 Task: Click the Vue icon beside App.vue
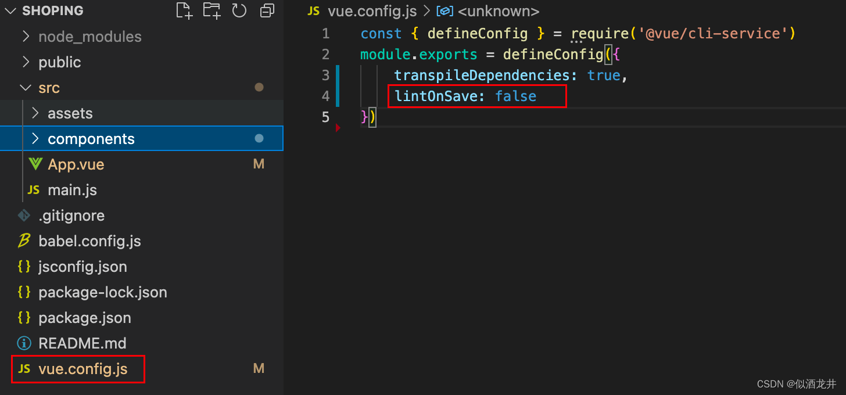[35, 164]
